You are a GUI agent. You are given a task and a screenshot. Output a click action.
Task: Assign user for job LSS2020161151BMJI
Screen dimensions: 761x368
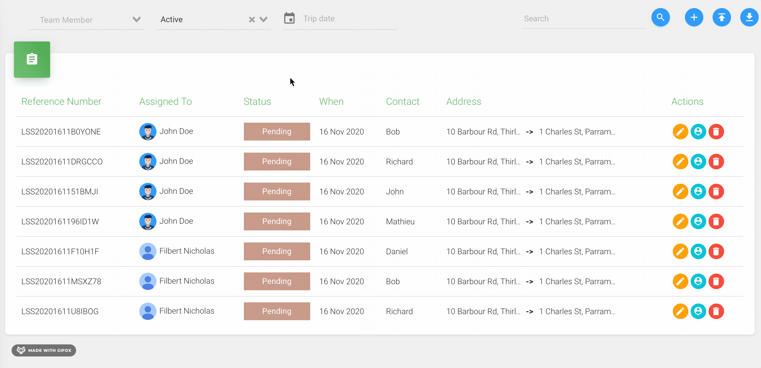698,191
